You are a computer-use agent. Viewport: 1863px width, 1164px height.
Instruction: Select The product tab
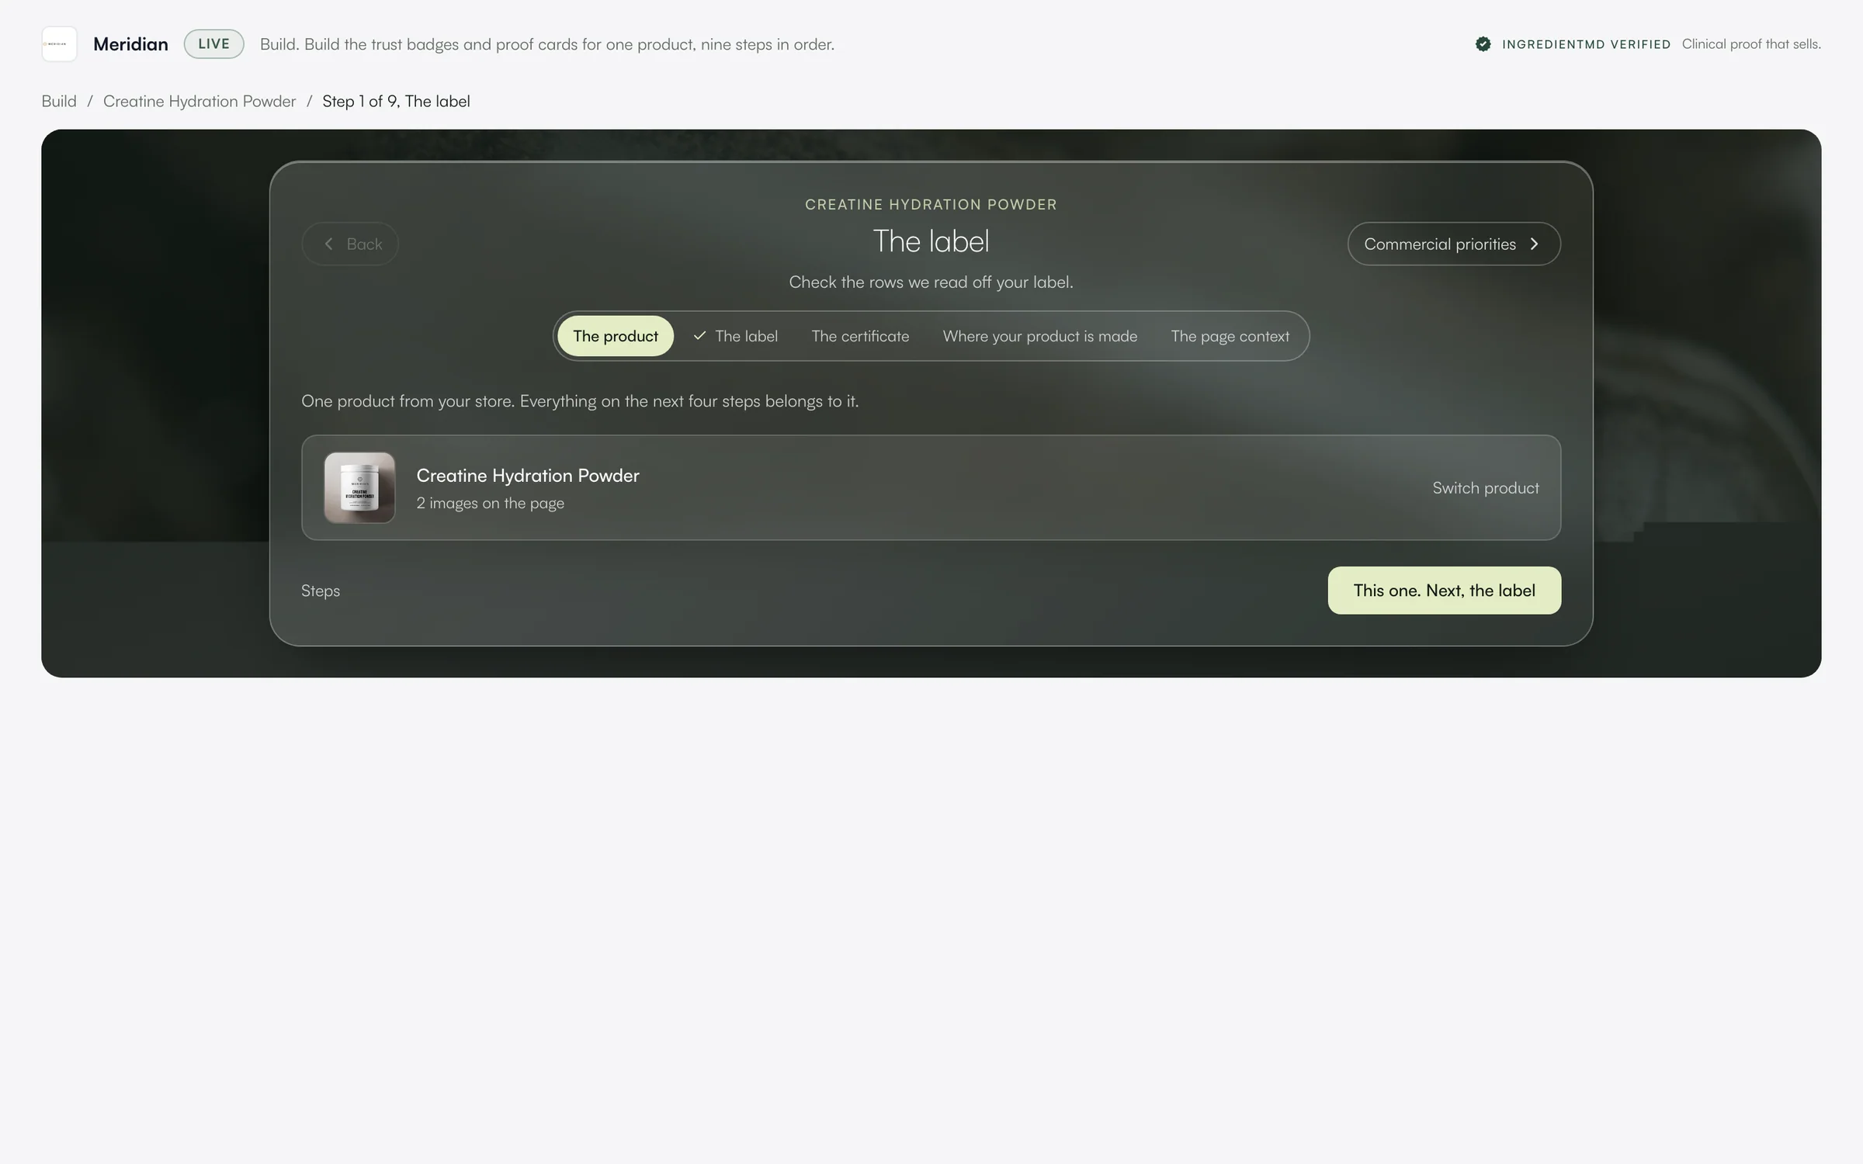tap(616, 336)
